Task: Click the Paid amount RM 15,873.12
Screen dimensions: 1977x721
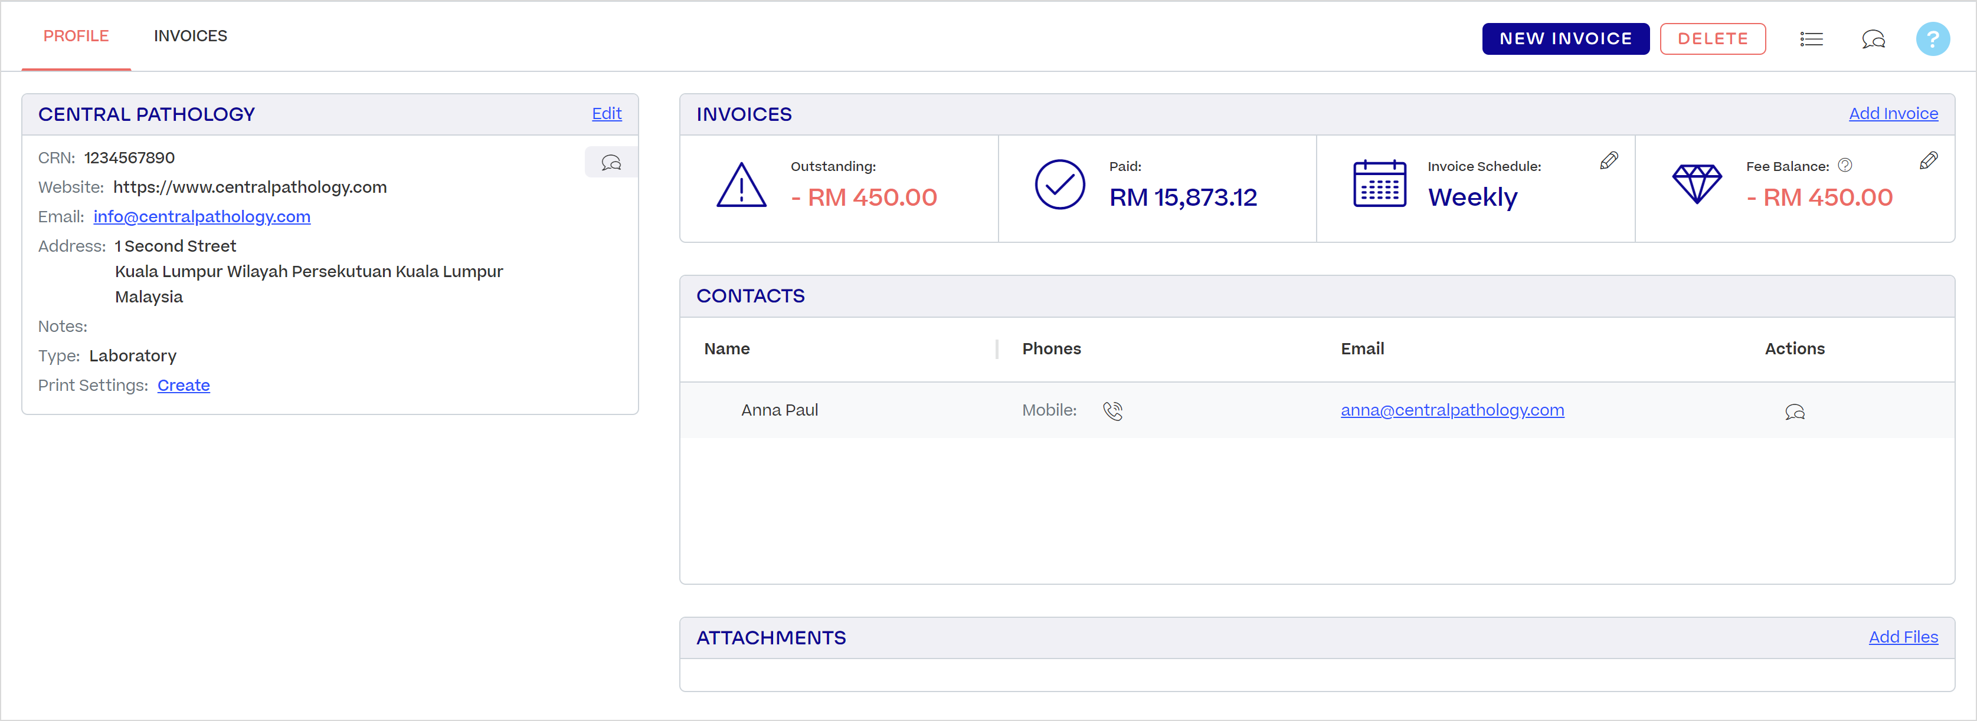Action: click(1183, 198)
